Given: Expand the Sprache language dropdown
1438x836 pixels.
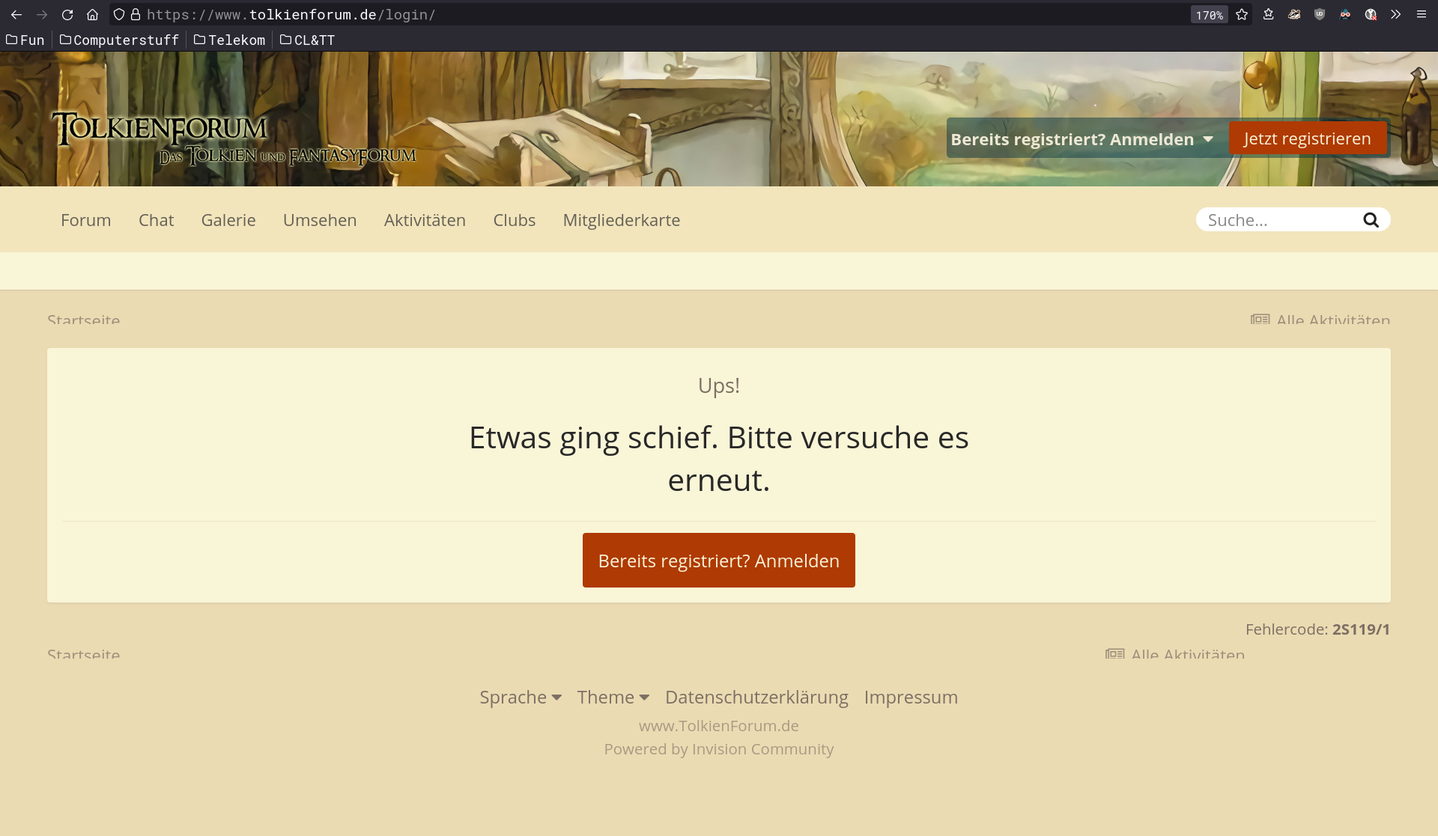Looking at the screenshot, I should [x=521, y=697].
